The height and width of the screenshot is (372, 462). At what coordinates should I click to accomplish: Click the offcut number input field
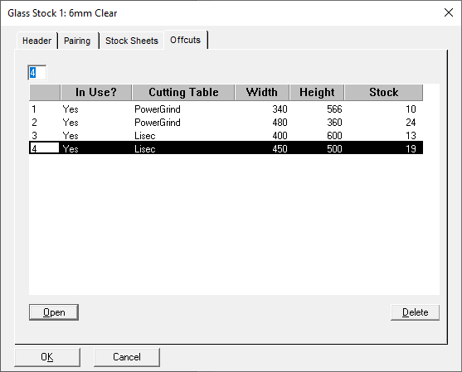coord(36,73)
